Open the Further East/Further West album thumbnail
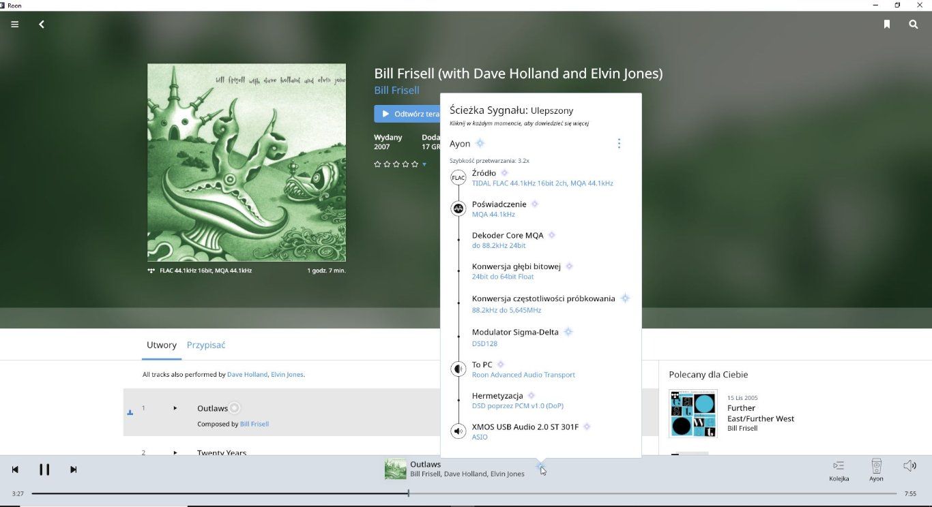The width and height of the screenshot is (932, 507). (693, 414)
